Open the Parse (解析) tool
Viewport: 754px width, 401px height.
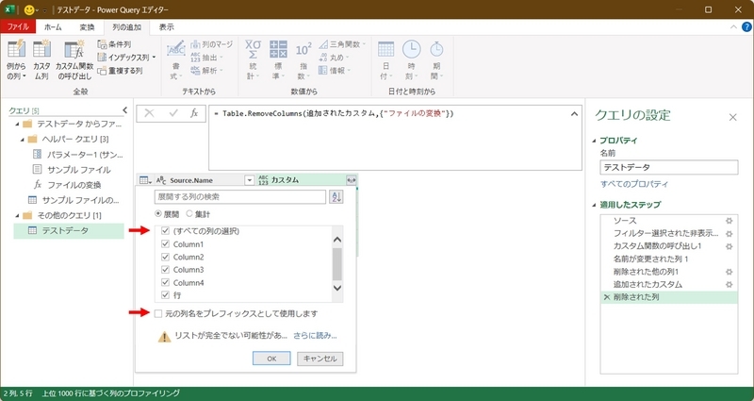206,70
